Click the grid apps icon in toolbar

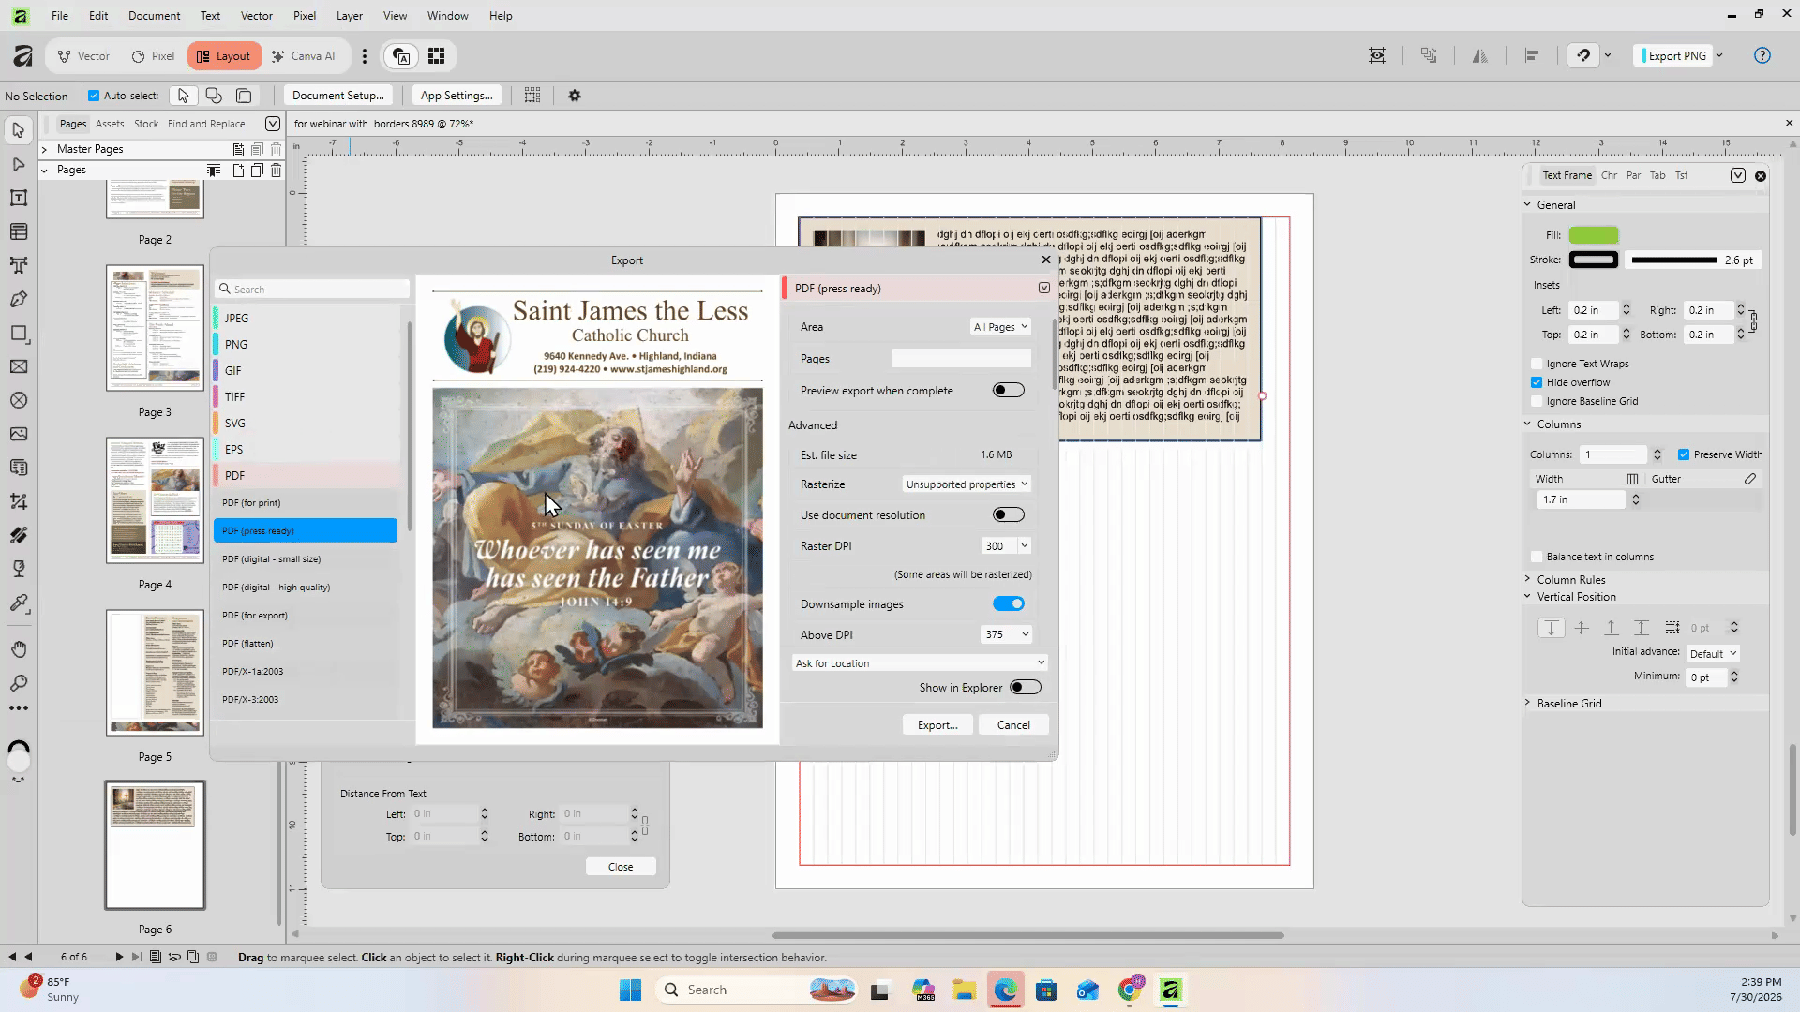click(436, 56)
